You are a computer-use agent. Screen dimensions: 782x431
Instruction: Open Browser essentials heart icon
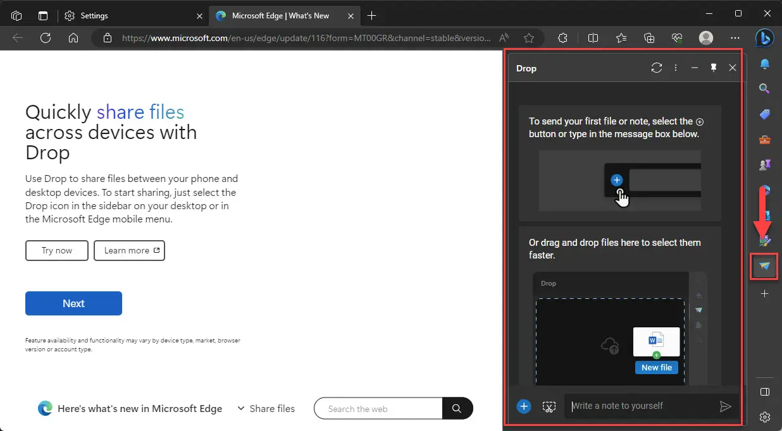point(677,39)
